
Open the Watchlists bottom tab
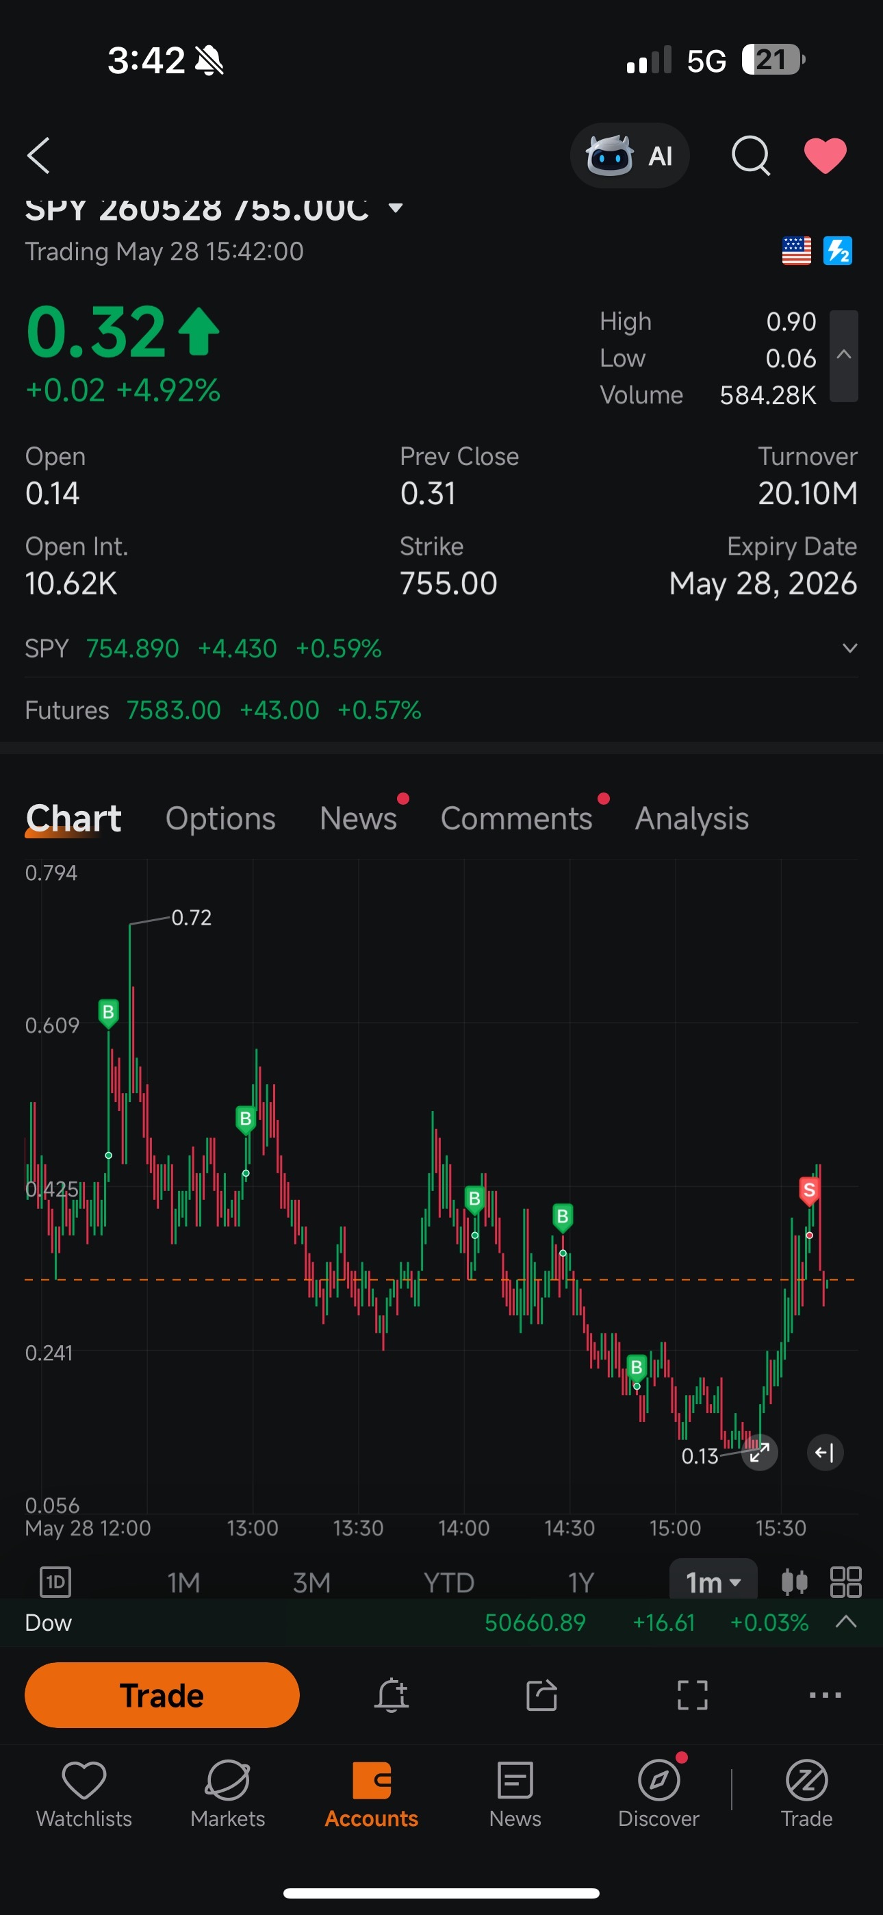[x=84, y=1794]
